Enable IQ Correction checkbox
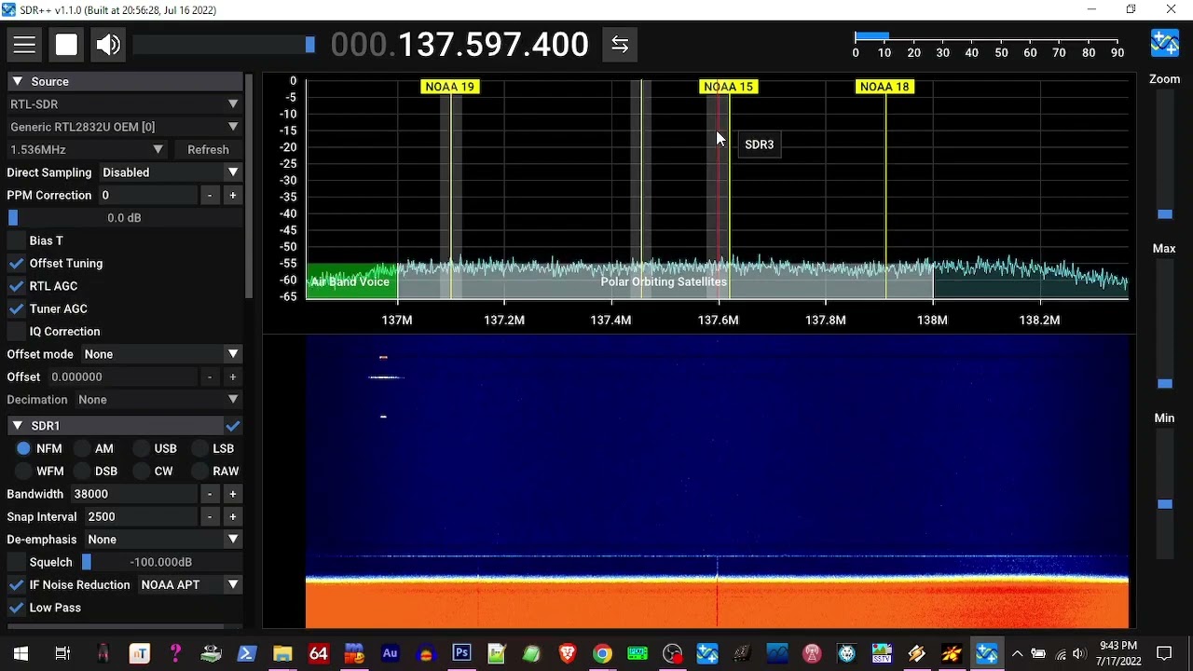Screen dimensions: 1193x671 point(16,332)
